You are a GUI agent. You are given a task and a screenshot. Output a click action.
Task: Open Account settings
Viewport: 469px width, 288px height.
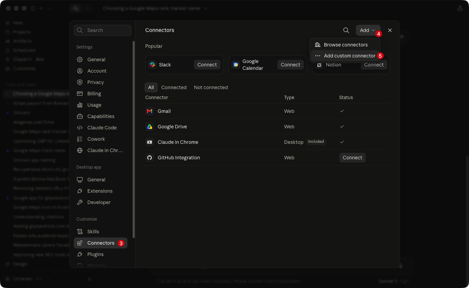click(101, 71)
